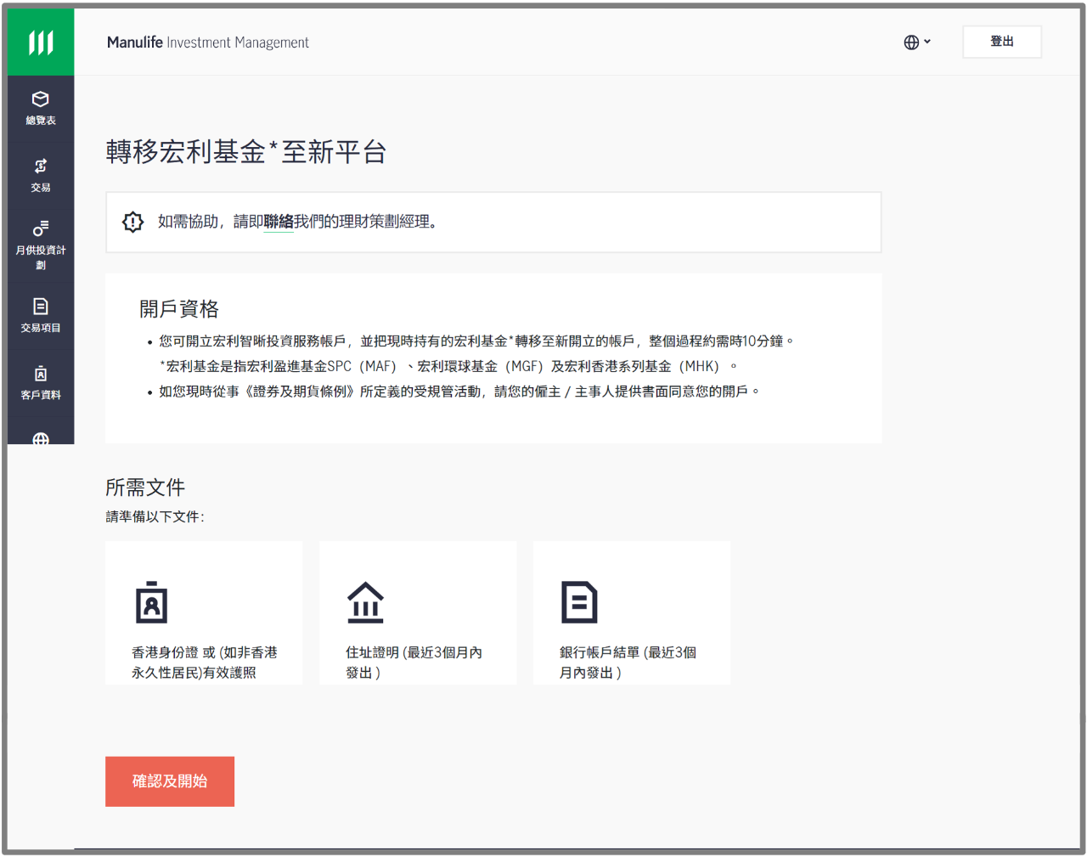Click the 聯絡 contact link
The height and width of the screenshot is (857, 1087).
pos(279,222)
